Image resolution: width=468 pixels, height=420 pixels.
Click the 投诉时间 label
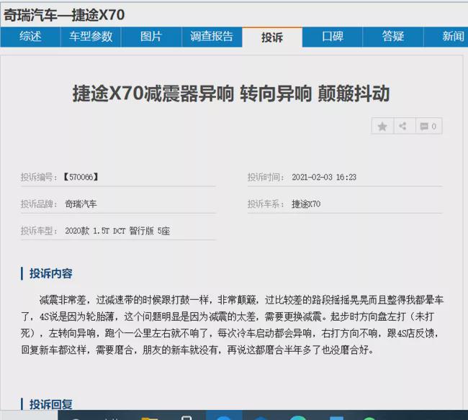[266, 177]
